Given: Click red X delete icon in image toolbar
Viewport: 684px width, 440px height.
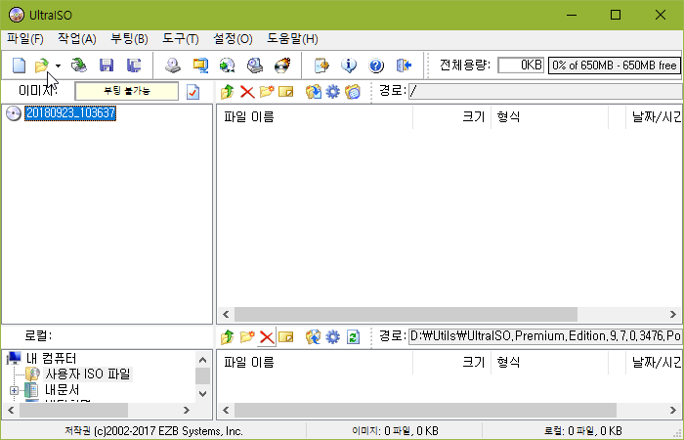Looking at the screenshot, I should (x=247, y=92).
